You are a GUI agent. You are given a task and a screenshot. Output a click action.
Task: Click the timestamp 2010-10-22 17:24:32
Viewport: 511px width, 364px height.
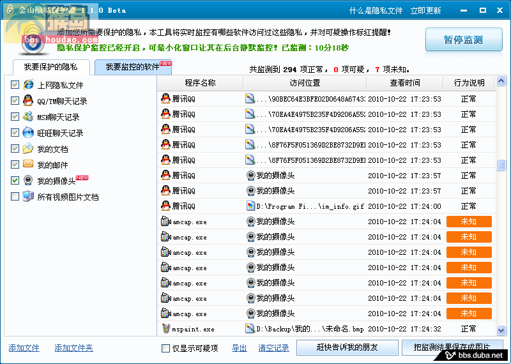click(404, 329)
